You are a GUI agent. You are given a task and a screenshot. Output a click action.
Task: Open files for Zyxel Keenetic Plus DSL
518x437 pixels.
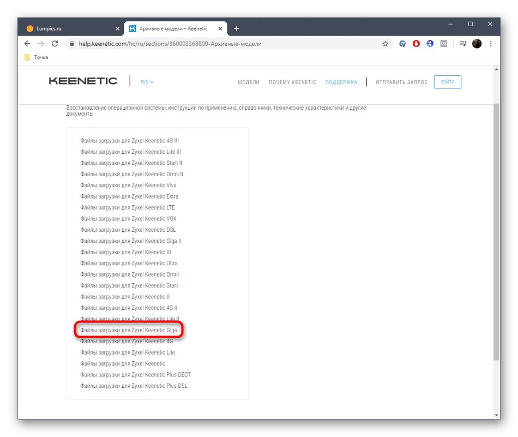(x=134, y=386)
